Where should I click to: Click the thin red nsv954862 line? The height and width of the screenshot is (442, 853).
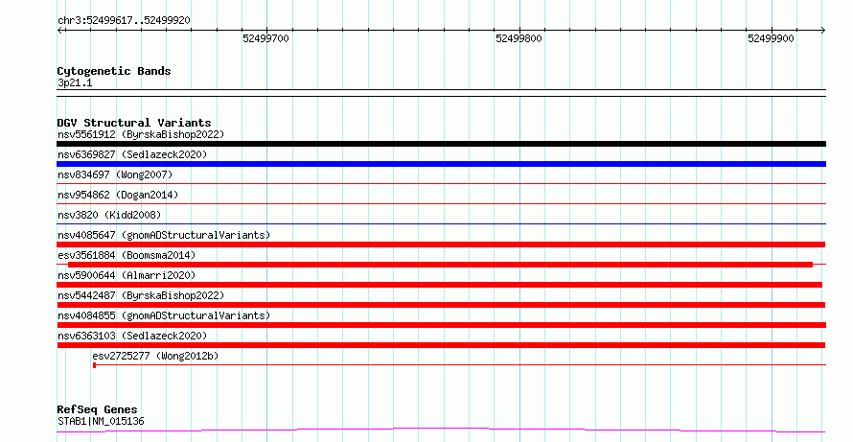(441, 204)
